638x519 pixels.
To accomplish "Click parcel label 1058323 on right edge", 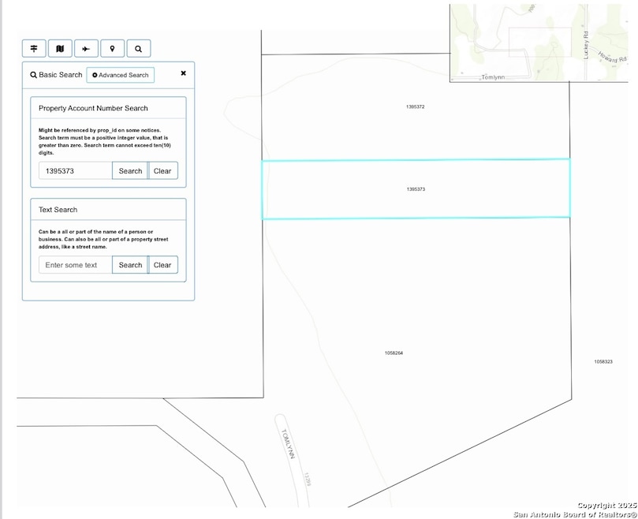I will pyautogui.click(x=603, y=362).
